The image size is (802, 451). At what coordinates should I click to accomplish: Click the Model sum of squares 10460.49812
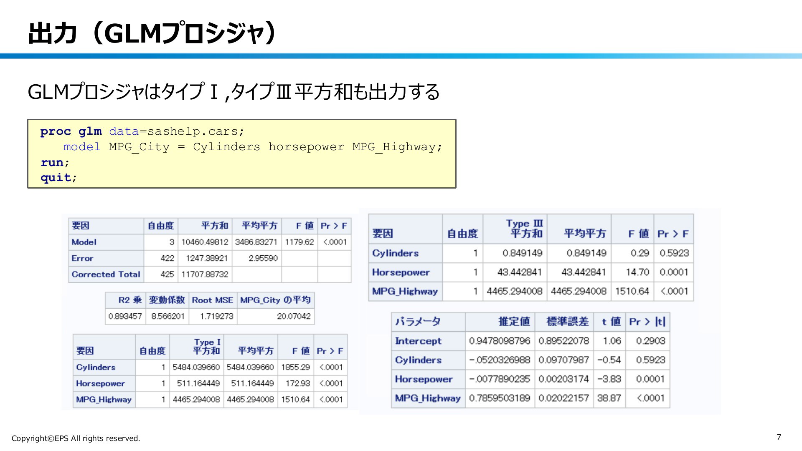205,242
